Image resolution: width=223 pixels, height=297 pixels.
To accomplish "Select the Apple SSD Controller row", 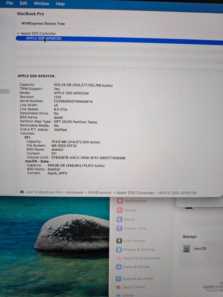I will (38, 34).
